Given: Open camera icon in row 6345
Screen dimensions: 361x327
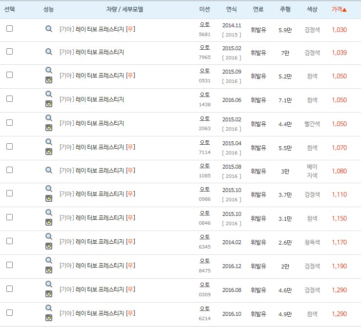Looking at the screenshot, I should tap(48, 246).
